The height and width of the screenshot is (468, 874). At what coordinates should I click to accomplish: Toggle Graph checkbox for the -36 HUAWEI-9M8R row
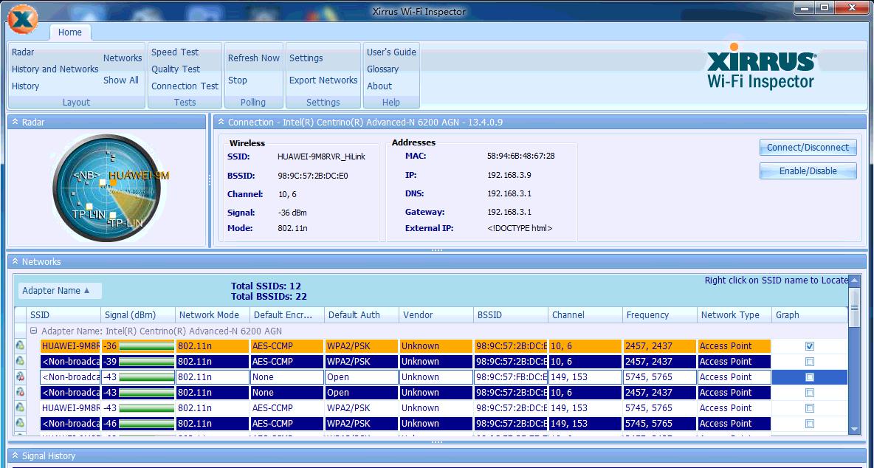[x=809, y=346]
